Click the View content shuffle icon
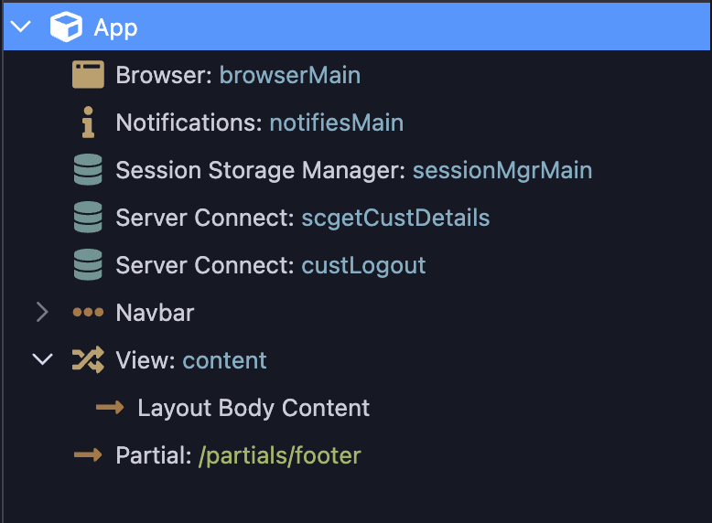The image size is (712, 523). [88, 360]
